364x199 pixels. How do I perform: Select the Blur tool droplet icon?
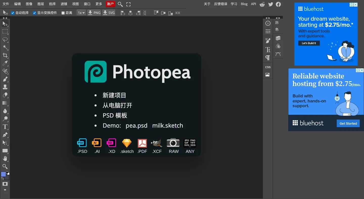[x=5, y=111]
